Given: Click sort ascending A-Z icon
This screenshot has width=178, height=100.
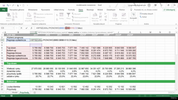Looking at the screenshot, I should 57,15.
